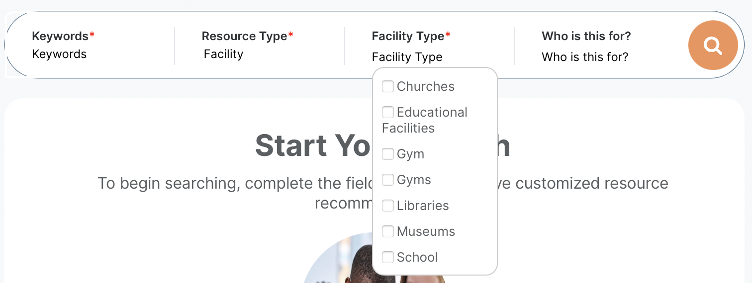The height and width of the screenshot is (283, 752).
Task: Click the bold Who is this for? label
Action: coord(586,36)
